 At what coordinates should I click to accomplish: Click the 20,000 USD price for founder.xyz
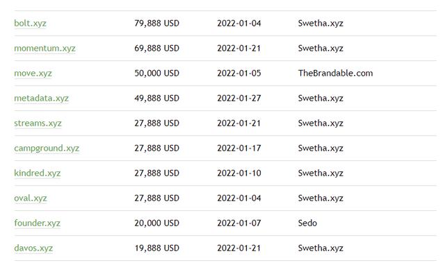point(156,223)
